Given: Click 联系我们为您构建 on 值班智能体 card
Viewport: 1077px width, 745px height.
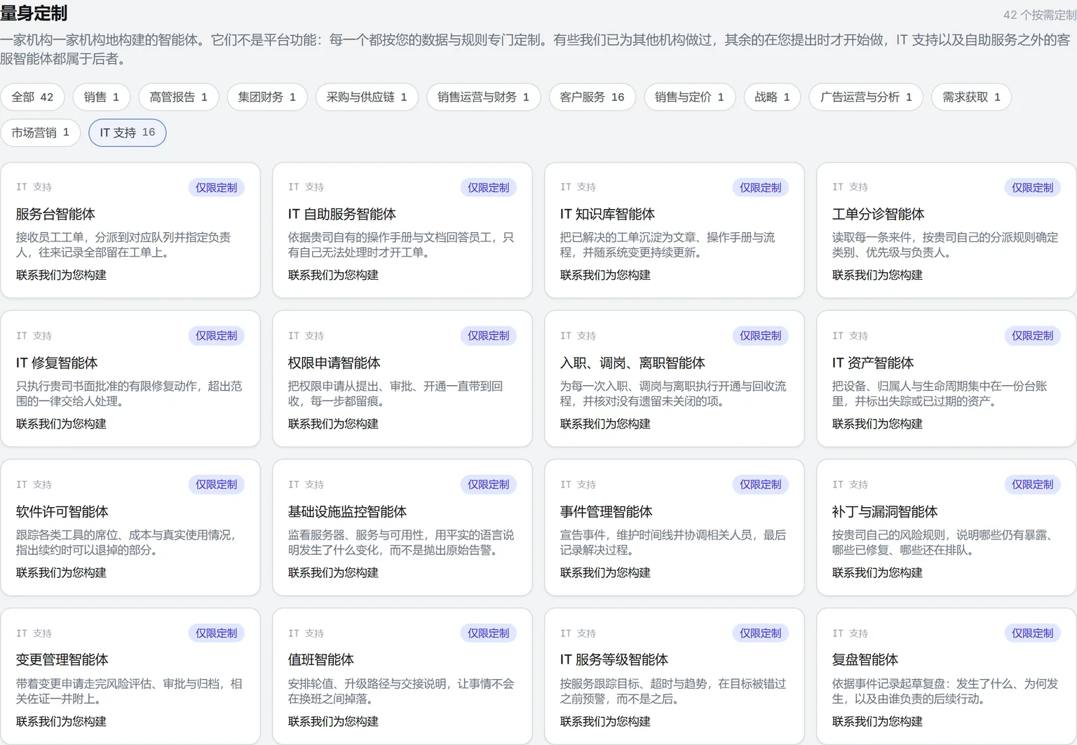Looking at the screenshot, I should pyautogui.click(x=333, y=721).
